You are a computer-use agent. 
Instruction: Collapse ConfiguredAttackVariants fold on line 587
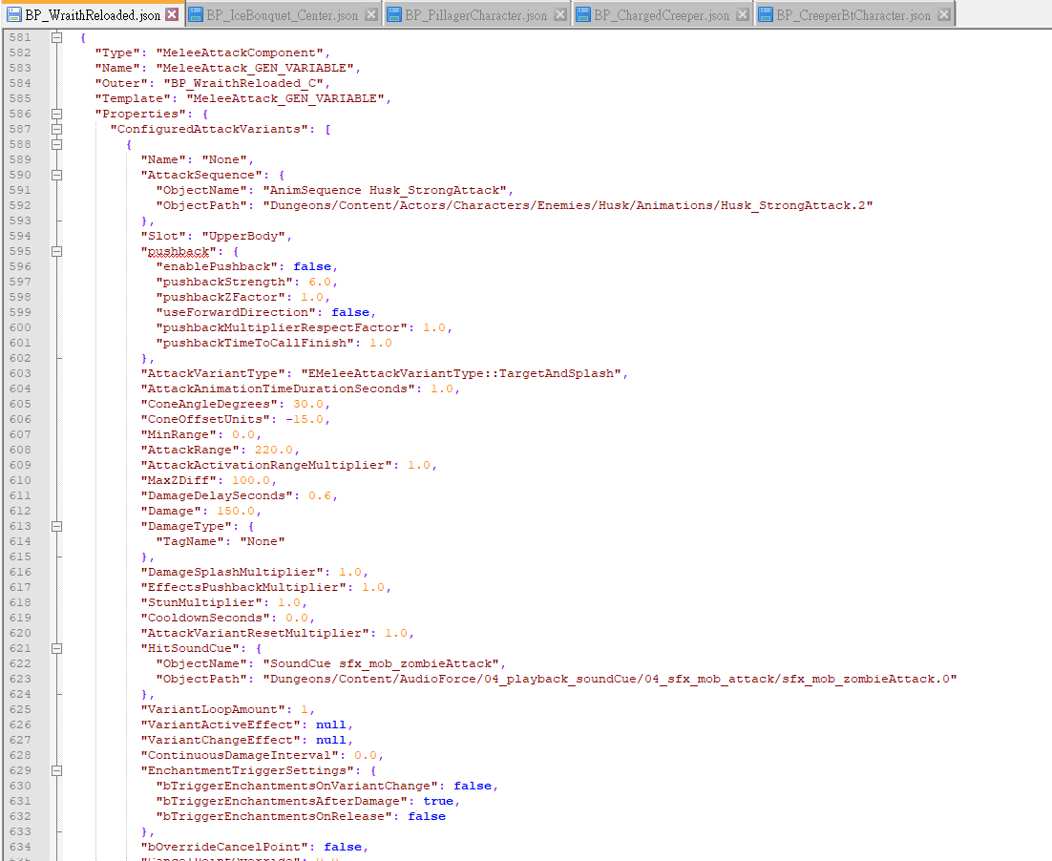click(x=57, y=130)
